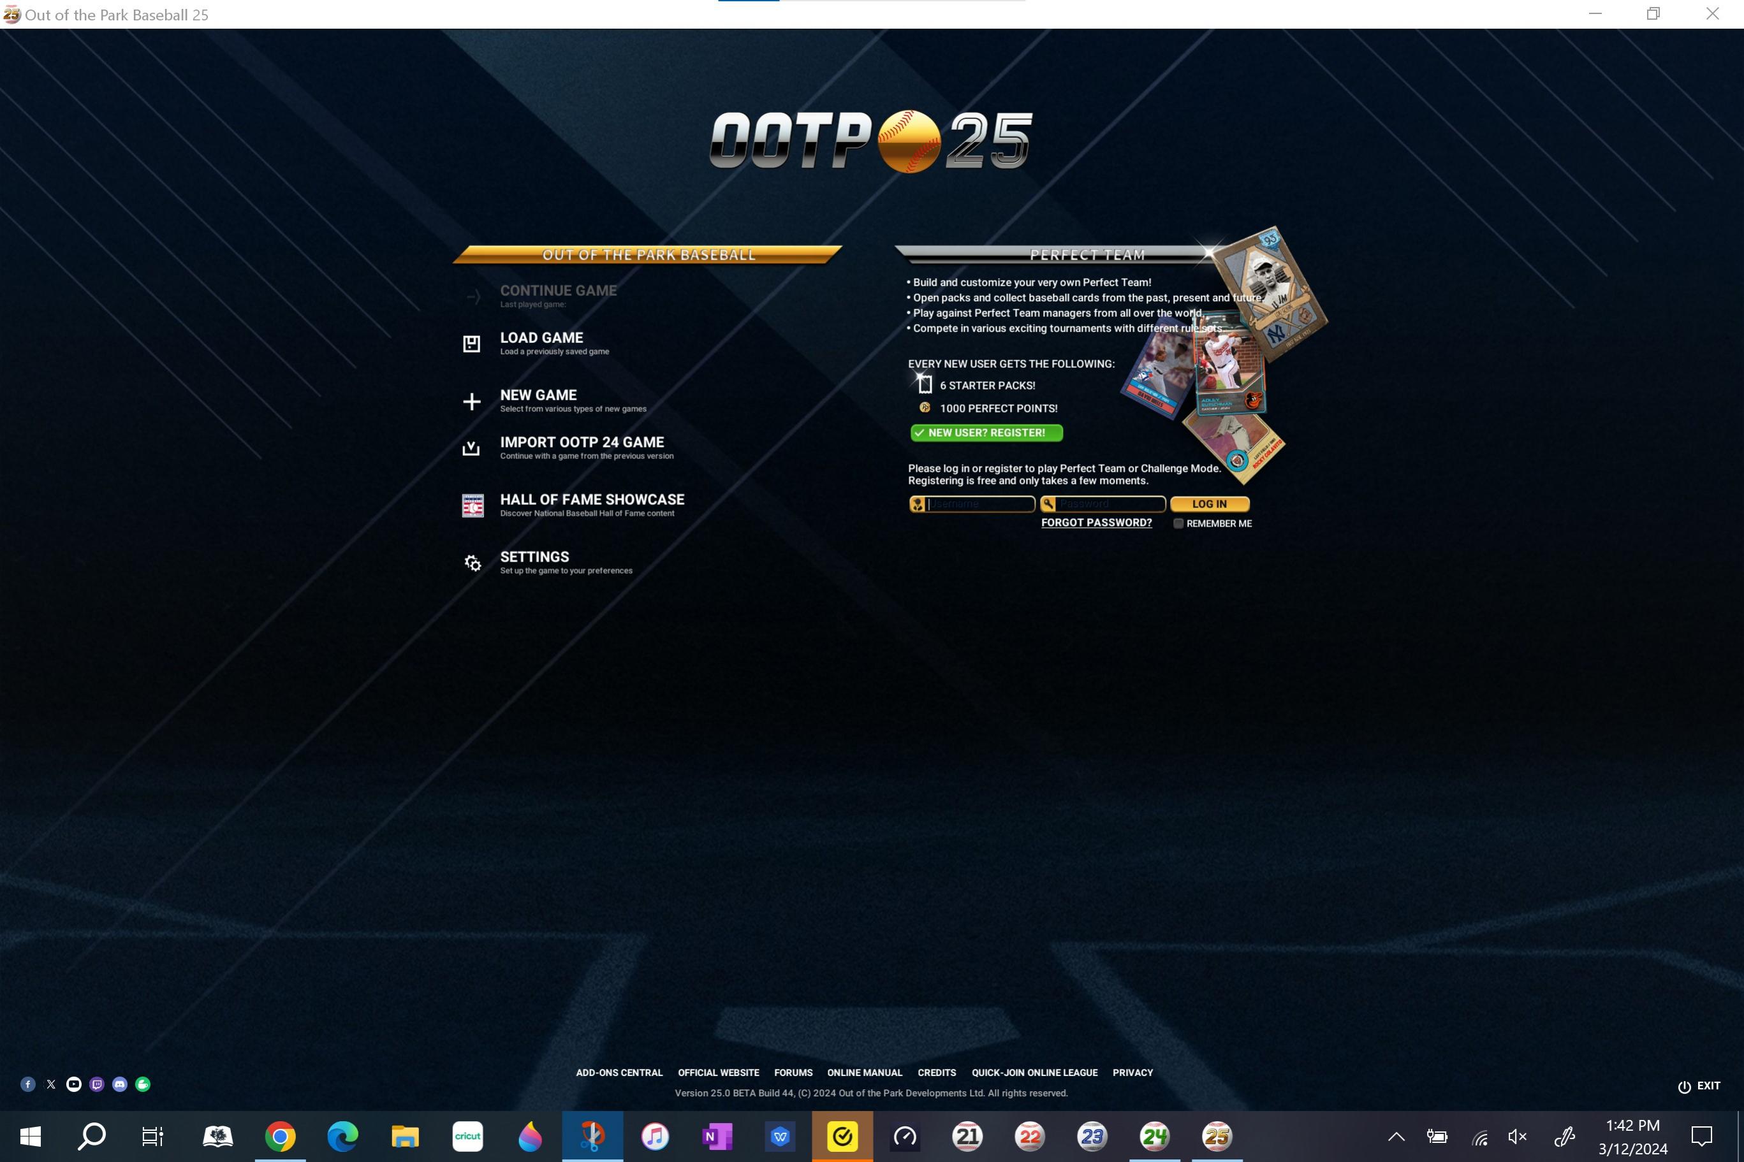Click the New User? Register! button
The width and height of the screenshot is (1744, 1162).
[x=986, y=433]
